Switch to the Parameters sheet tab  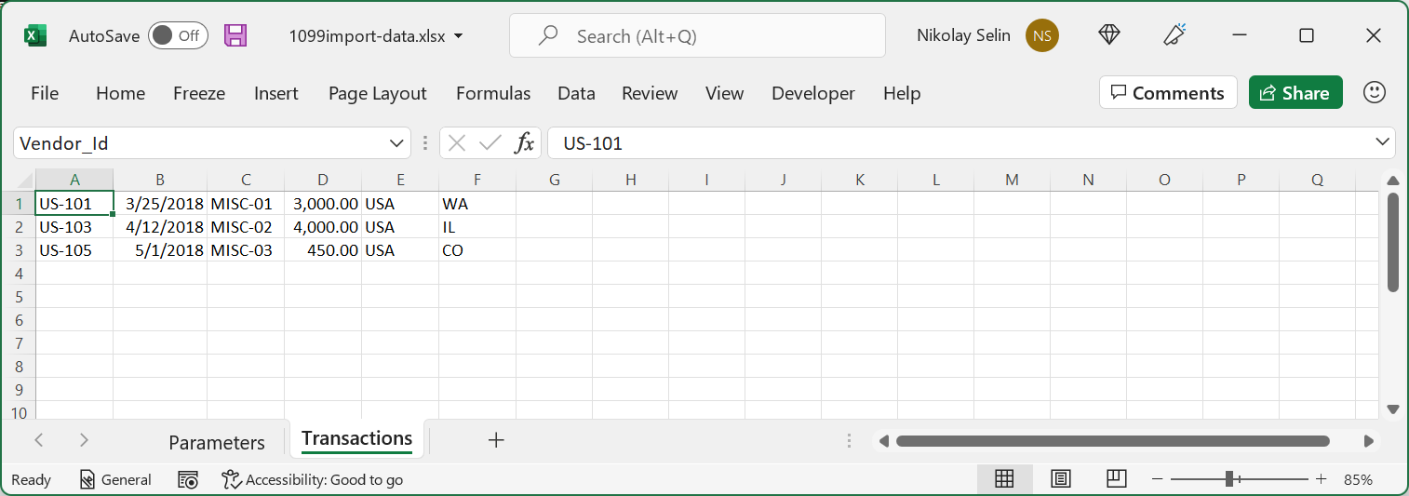217,442
